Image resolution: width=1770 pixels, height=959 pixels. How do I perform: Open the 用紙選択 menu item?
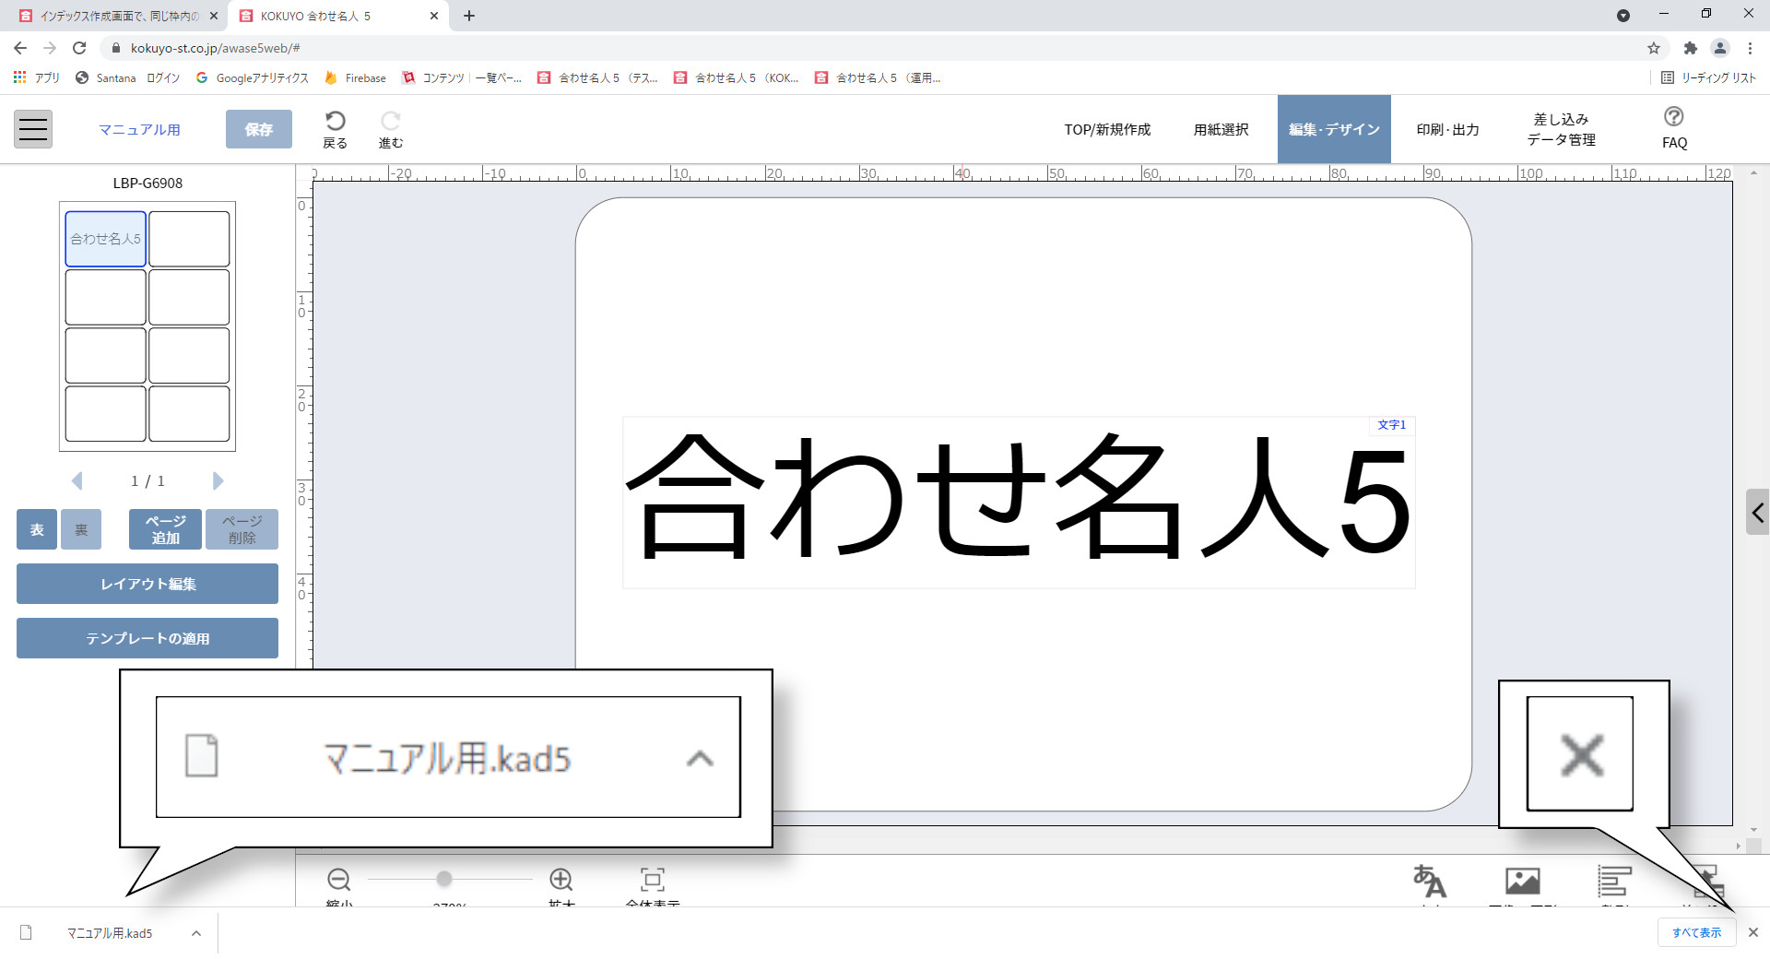1221,129
